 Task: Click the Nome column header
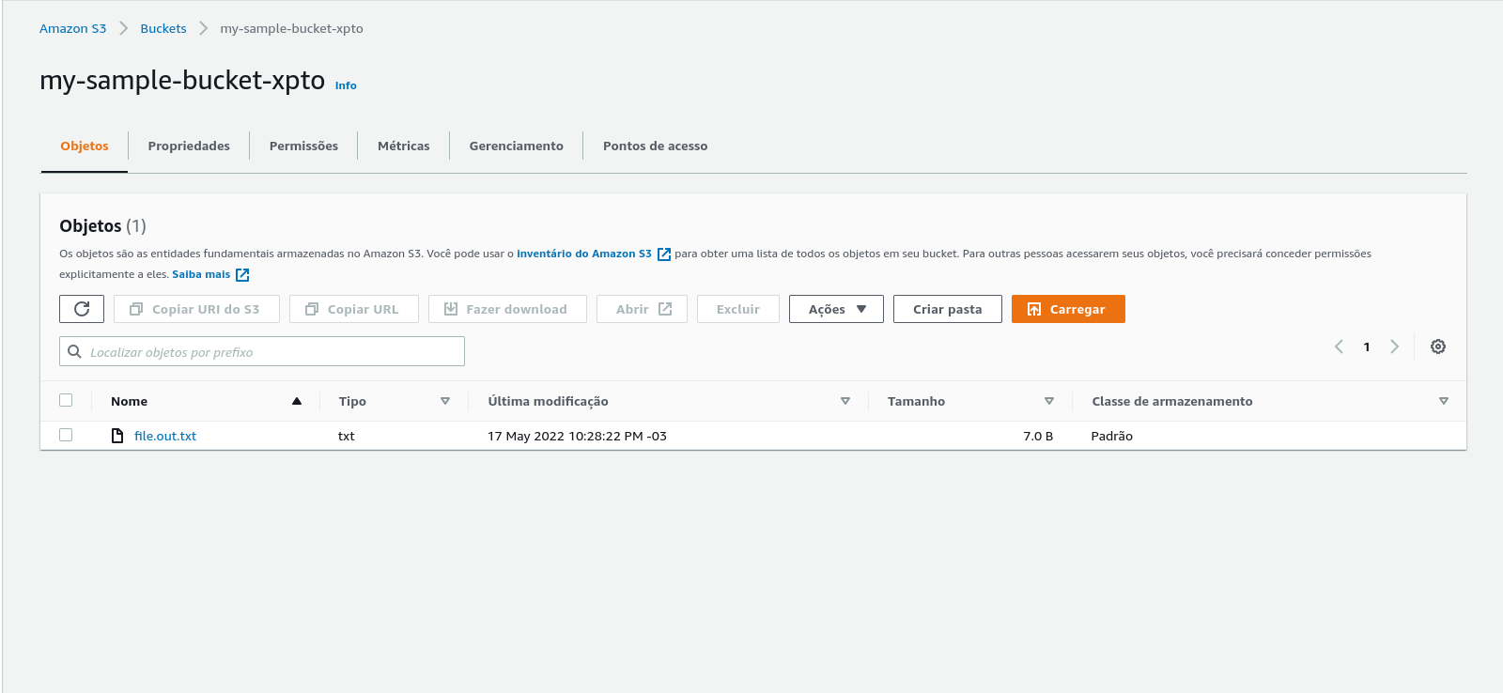130,401
